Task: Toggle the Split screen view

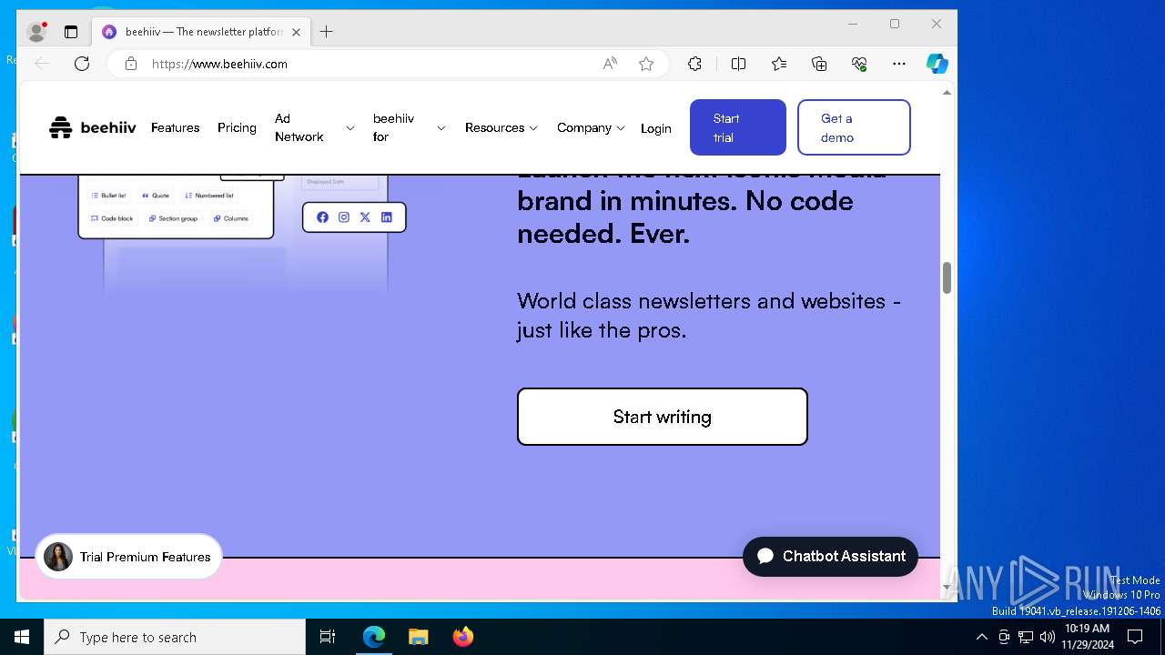Action: point(739,64)
